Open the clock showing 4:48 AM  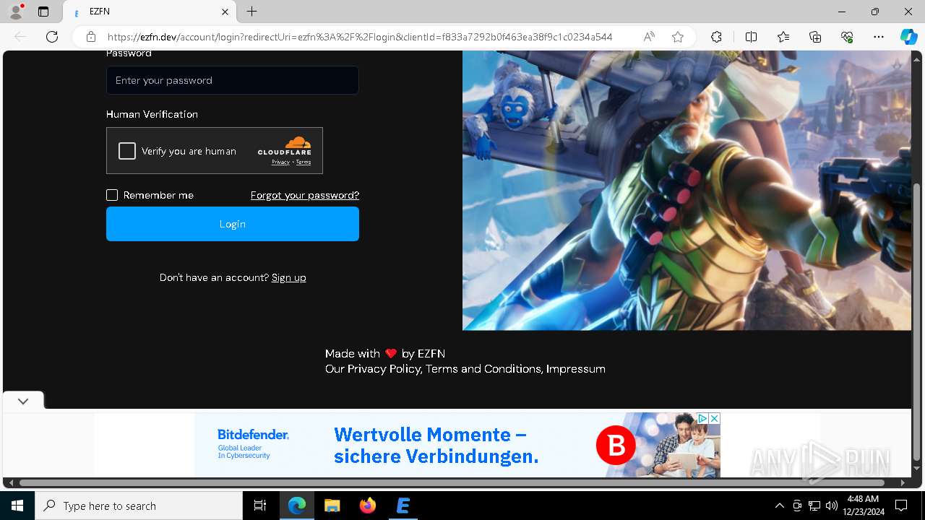[x=862, y=506]
